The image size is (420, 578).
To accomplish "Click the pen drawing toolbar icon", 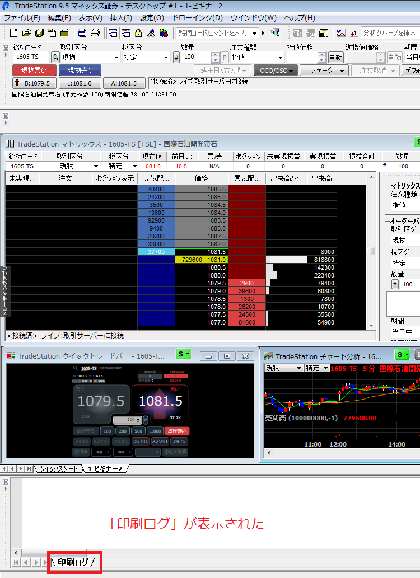I will coord(151,33).
